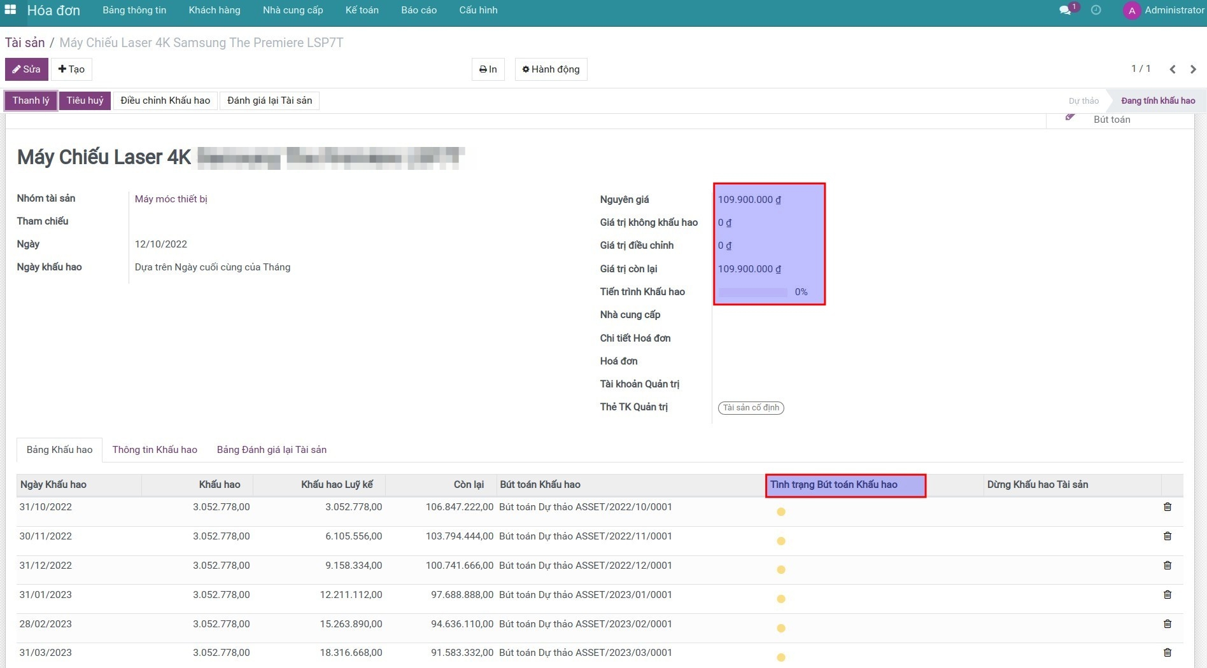The height and width of the screenshot is (668, 1207).
Task: Switch to Thông tin Khấu hao tab
Action: click(x=155, y=450)
